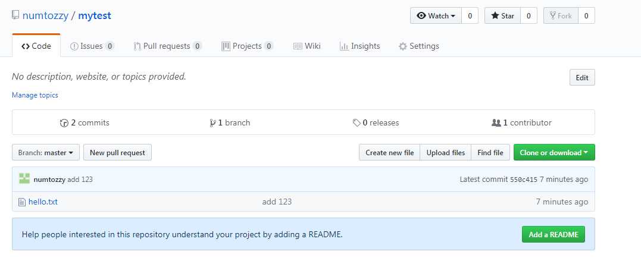Switch to the Code tab

36,46
